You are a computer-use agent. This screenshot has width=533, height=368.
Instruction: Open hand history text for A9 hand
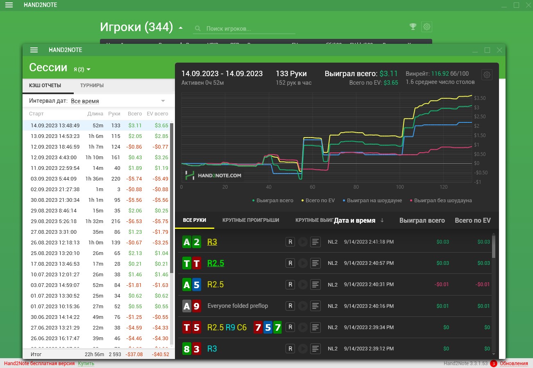pos(315,306)
